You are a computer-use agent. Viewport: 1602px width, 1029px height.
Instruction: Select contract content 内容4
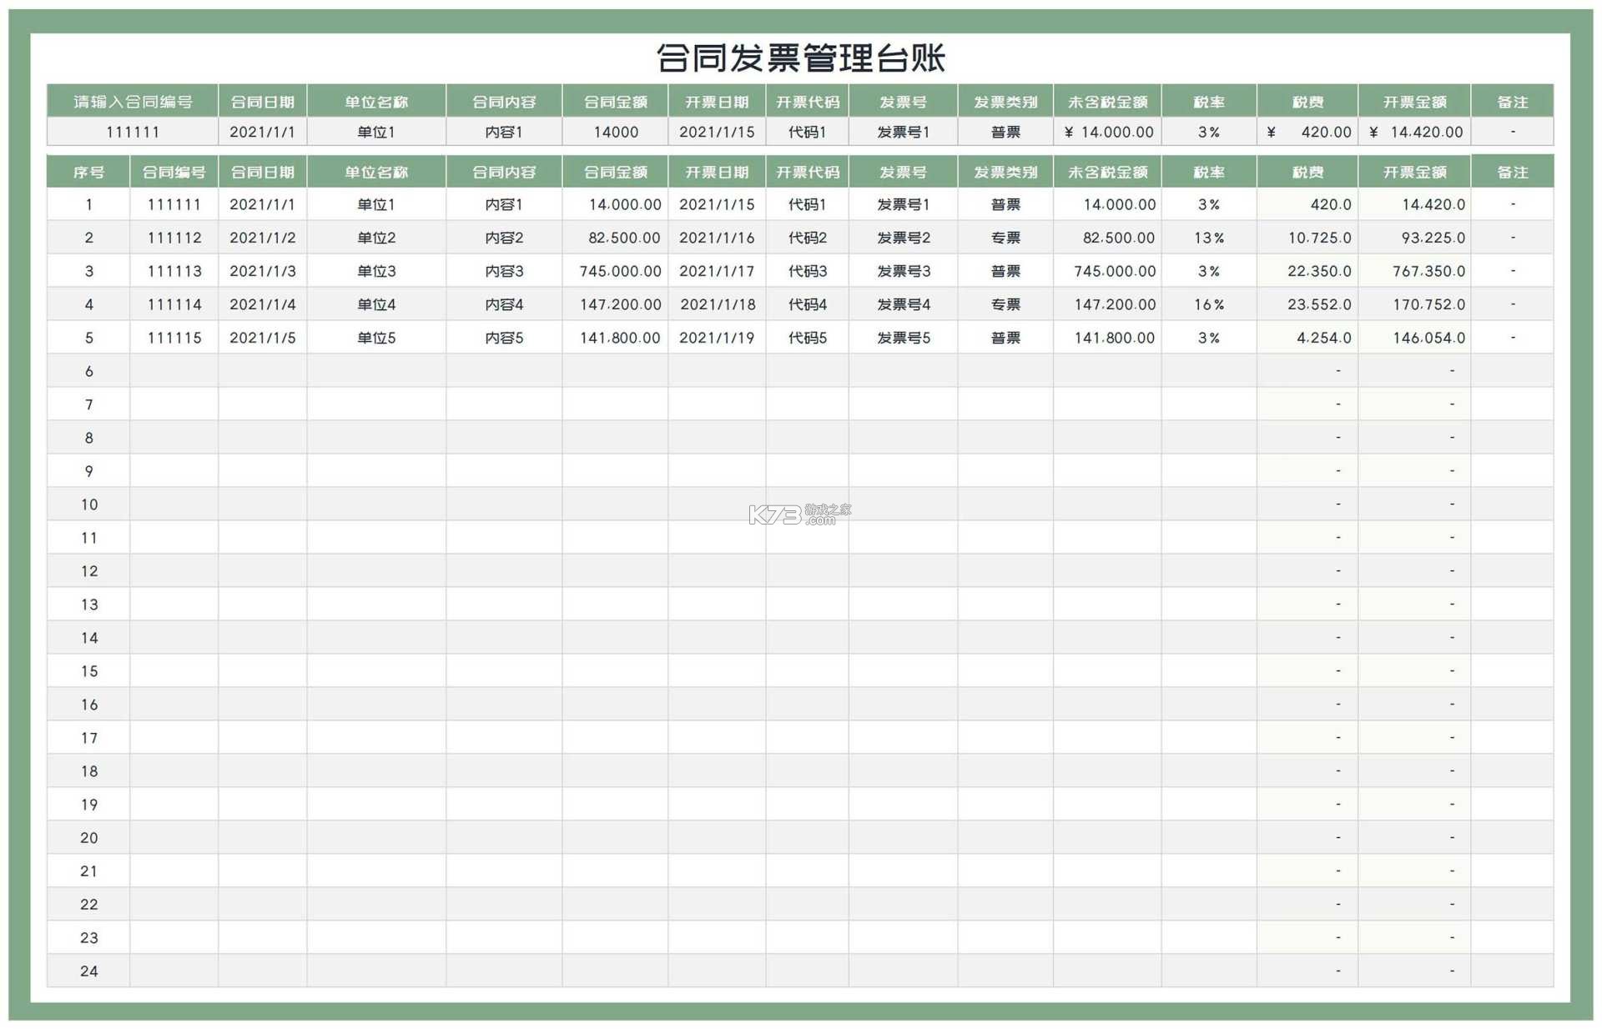tap(504, 304)
